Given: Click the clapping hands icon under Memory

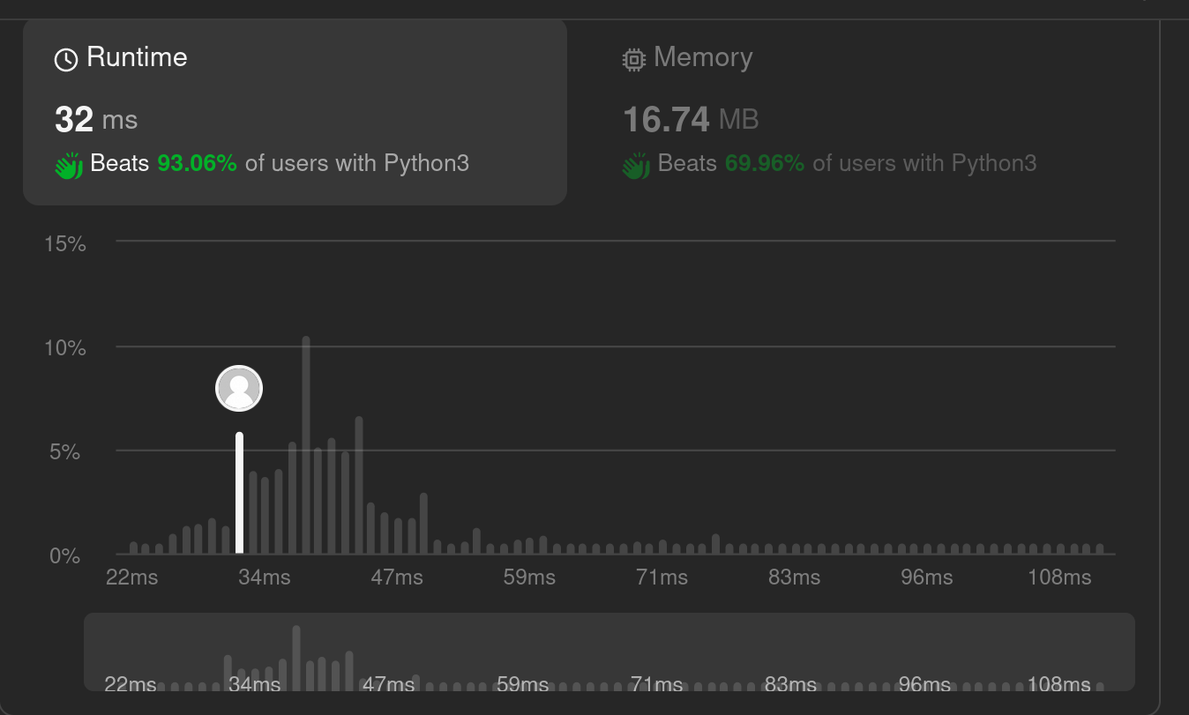Looking at the screenshot, I should coord(636,165).
